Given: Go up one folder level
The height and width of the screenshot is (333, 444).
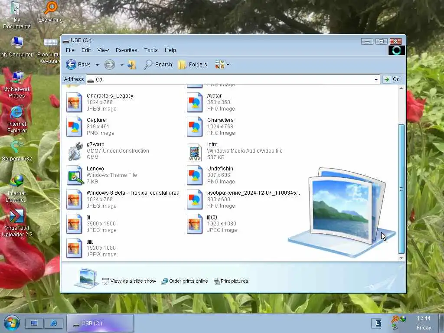Looking at the screenshot, I should pos(132,65).
